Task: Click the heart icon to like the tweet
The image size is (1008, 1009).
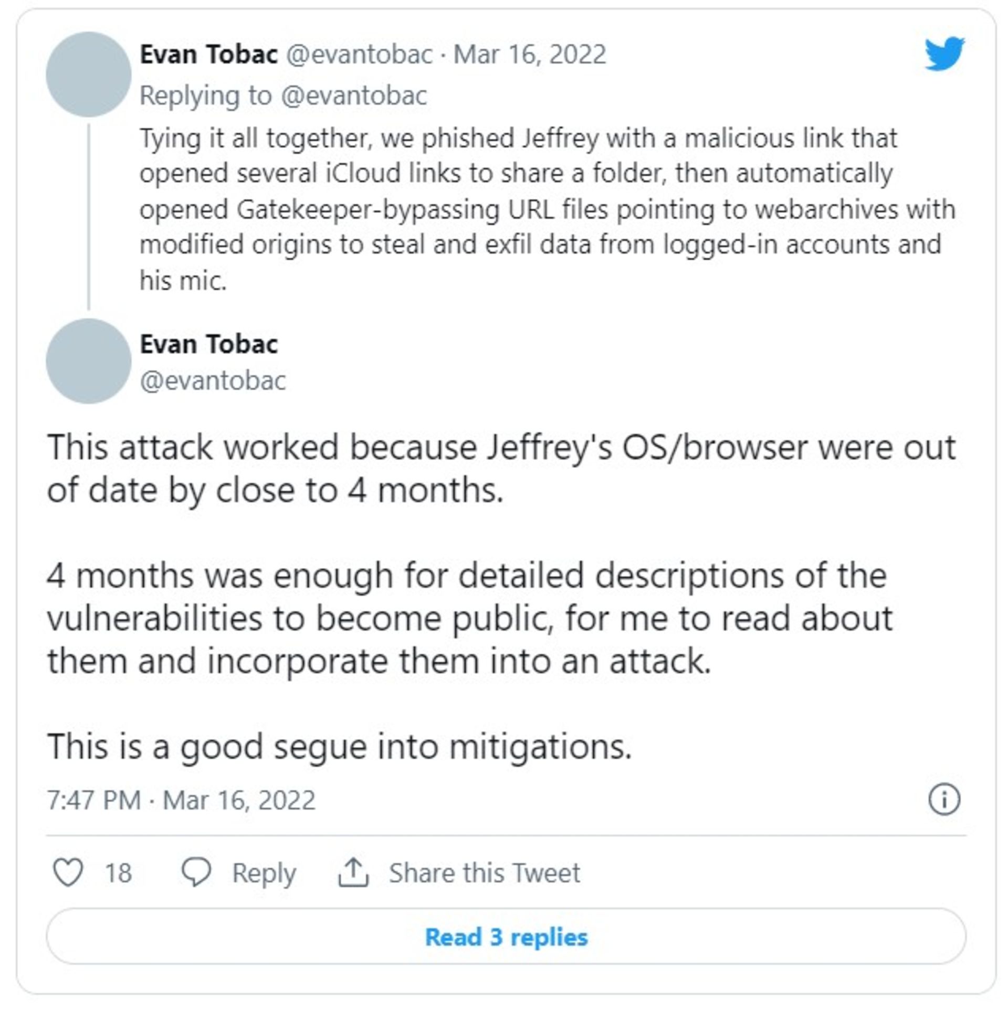Action: pyautogui.click(x=68, y=873)
